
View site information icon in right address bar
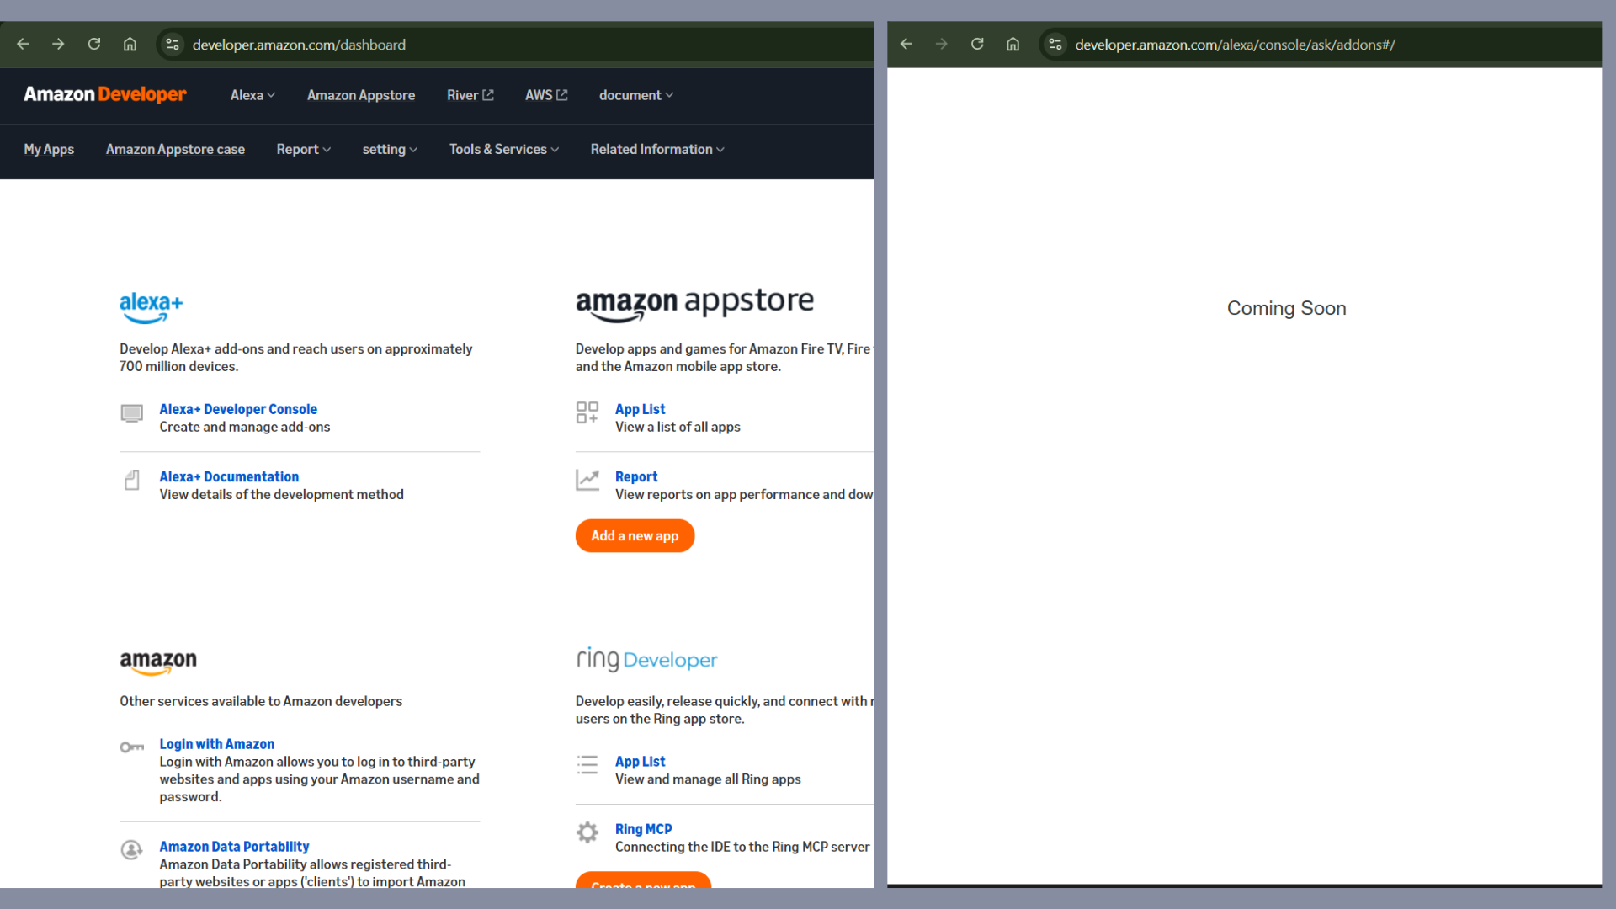click(x=1055, y=45)
